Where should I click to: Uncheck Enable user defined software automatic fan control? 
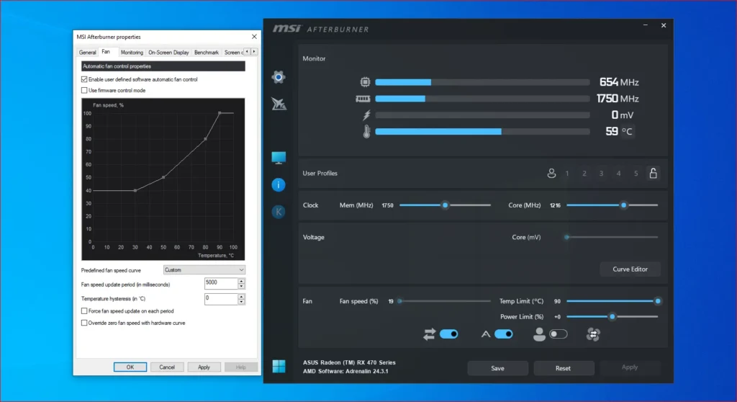pyautogui.click(x=84, y=79)
